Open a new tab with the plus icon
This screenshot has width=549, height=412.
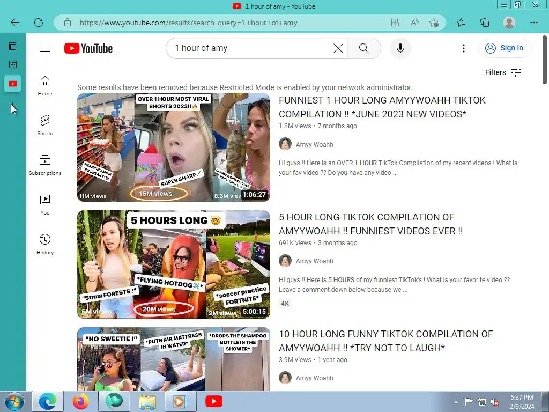tap(13, 107)
